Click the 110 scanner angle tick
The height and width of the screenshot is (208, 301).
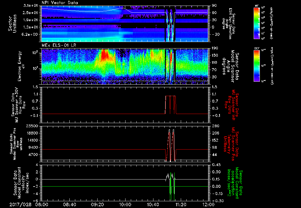[x=215, y=63]
